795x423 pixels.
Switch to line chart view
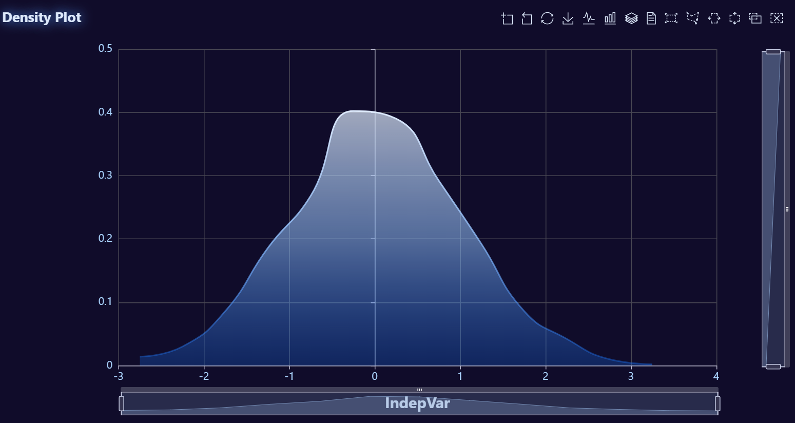tap(589, 18)
